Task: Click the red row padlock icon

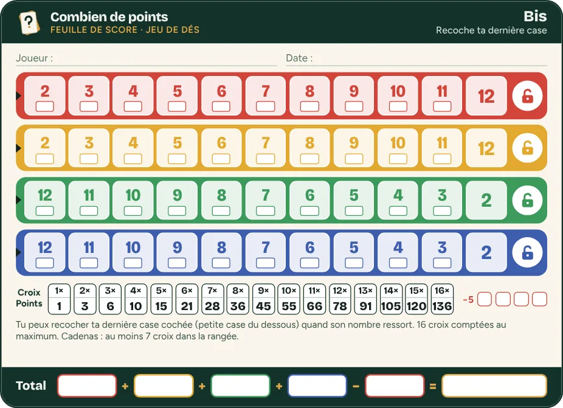Action: tap(527, 96)
